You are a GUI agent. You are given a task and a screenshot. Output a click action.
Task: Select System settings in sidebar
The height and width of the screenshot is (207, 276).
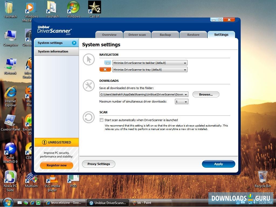tap(56, 43)
